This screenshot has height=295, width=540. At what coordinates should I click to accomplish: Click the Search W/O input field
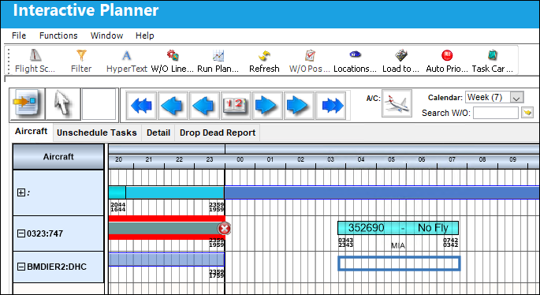tap(496, 113)
